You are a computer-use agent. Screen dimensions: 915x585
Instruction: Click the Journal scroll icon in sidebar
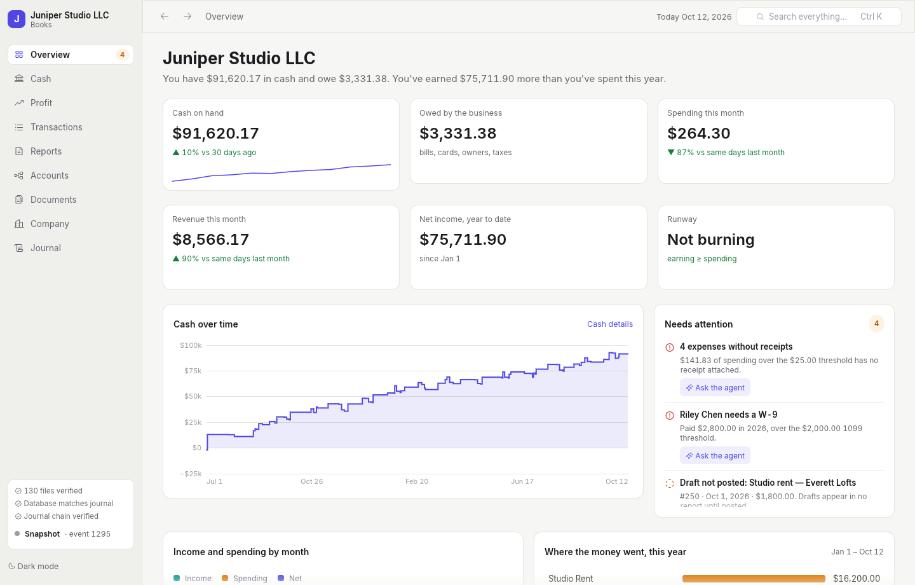point(19,248)
